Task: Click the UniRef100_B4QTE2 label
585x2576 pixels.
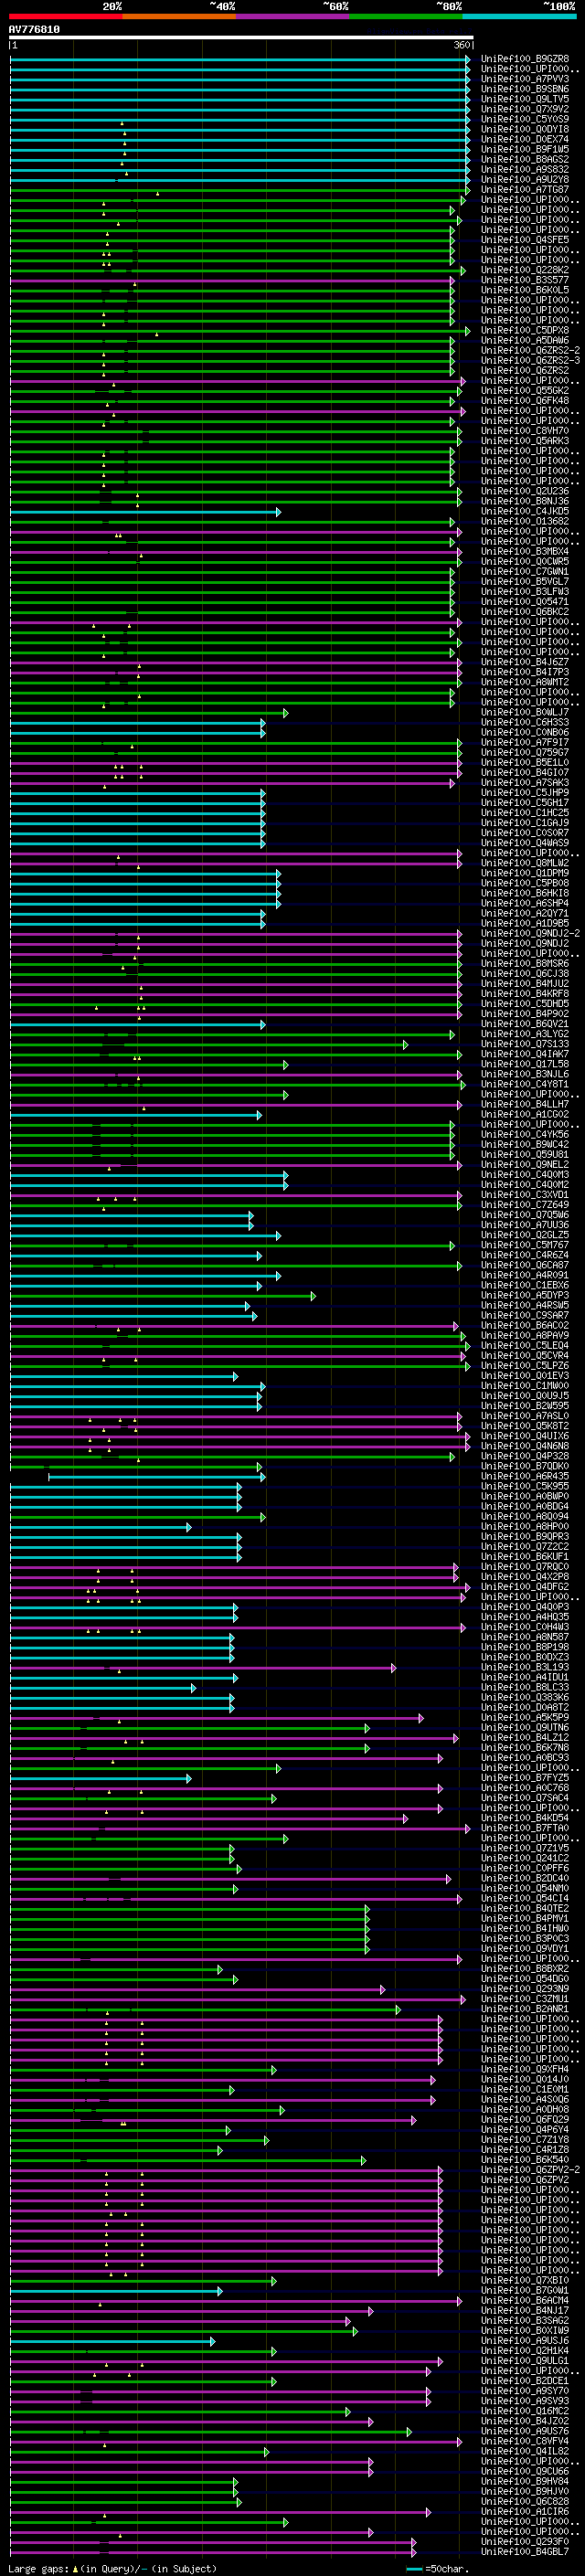Action: coord(525,1908)
